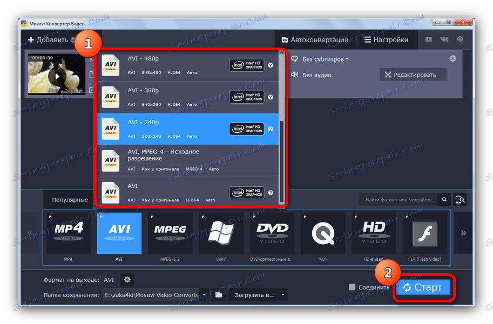Click the search magnifier icon

coord(444,199)
